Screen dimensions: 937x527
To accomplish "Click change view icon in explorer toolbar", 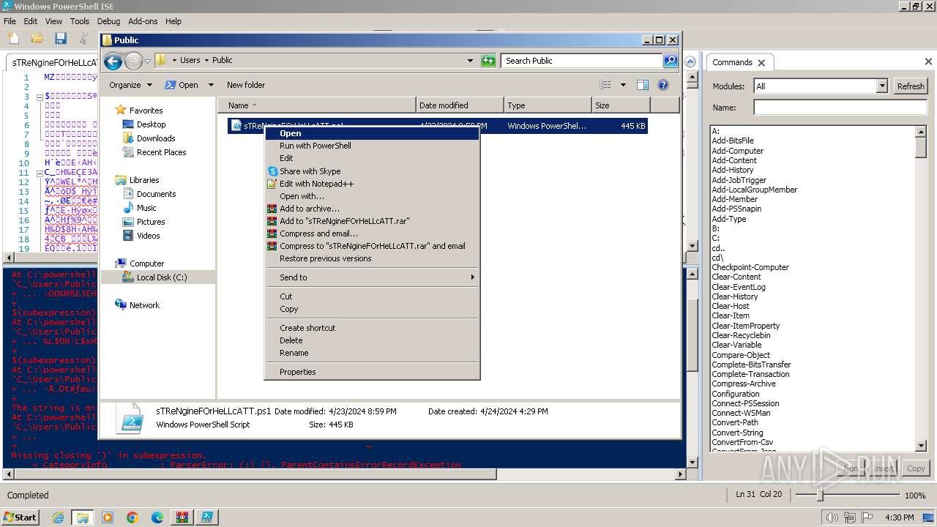I will (605, 85).
